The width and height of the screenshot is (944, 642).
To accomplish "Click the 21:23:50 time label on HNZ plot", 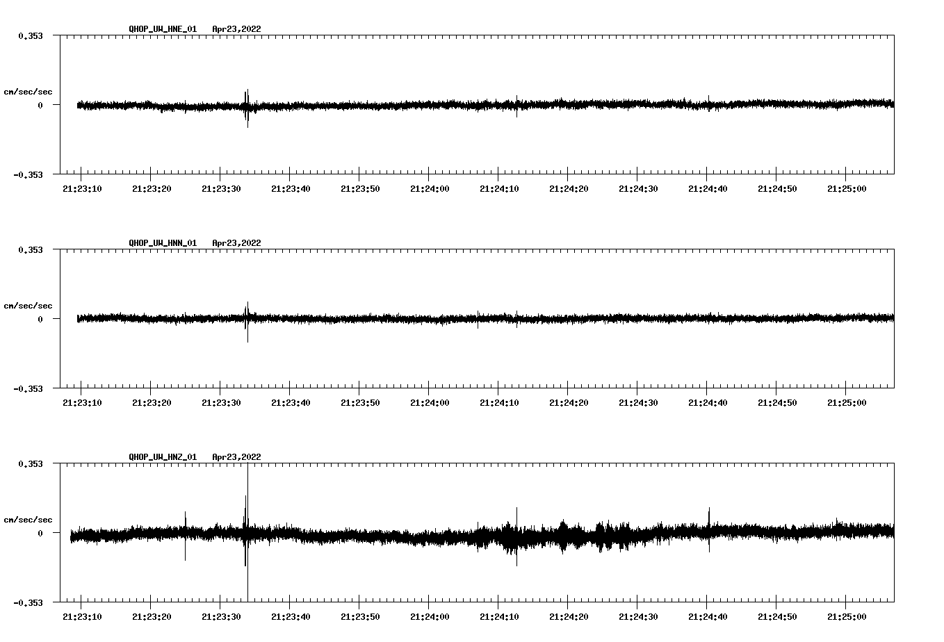I will point(360,617).
